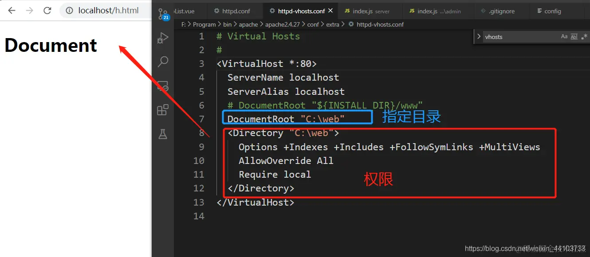
Task: Click the 'Require local' line
Action: tap(275, 175)
